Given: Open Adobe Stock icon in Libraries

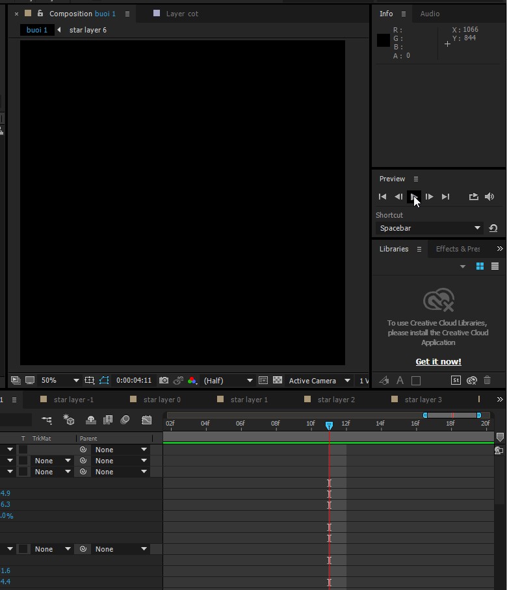Looking at the screenshot, I should click(x=456, y=380).
